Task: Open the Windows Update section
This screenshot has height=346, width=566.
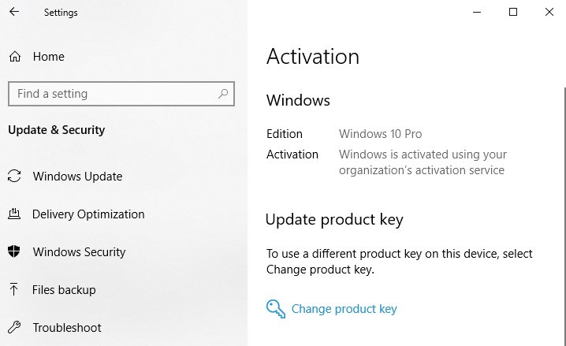Action: (x=77, y=177)
